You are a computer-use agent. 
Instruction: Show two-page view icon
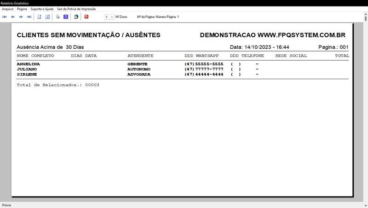click(x=47, y=17)
